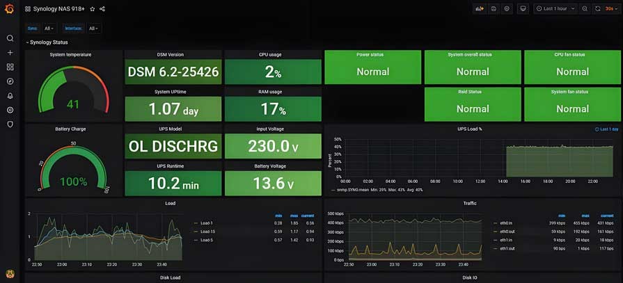Viewport: 623px width, 283px height.
Task: Click the Create plus icon in sidebar
Action: tap(10, 53)
